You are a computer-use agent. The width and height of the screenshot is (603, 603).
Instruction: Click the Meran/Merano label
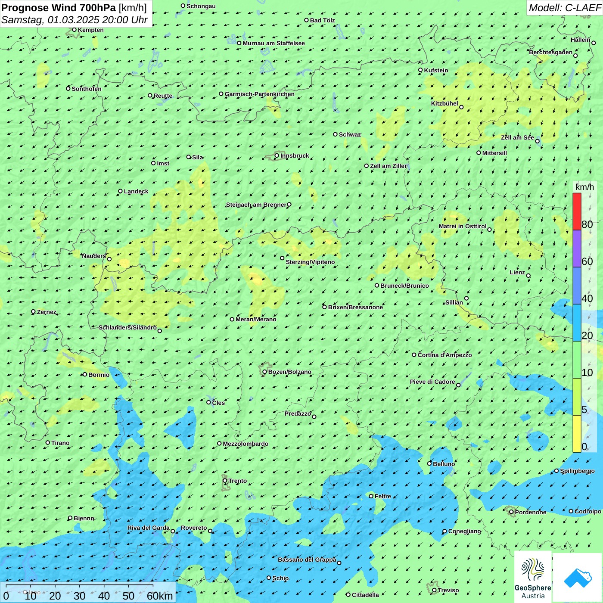pos(256,319)
